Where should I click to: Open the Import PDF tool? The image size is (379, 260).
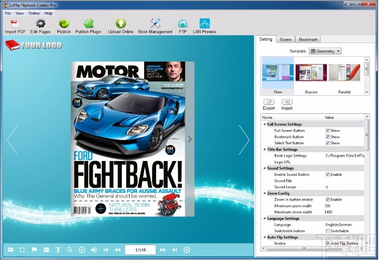15,26
